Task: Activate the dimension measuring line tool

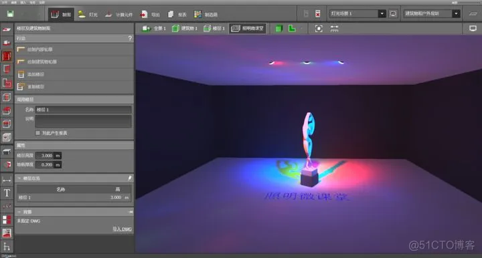Action: 7,180
